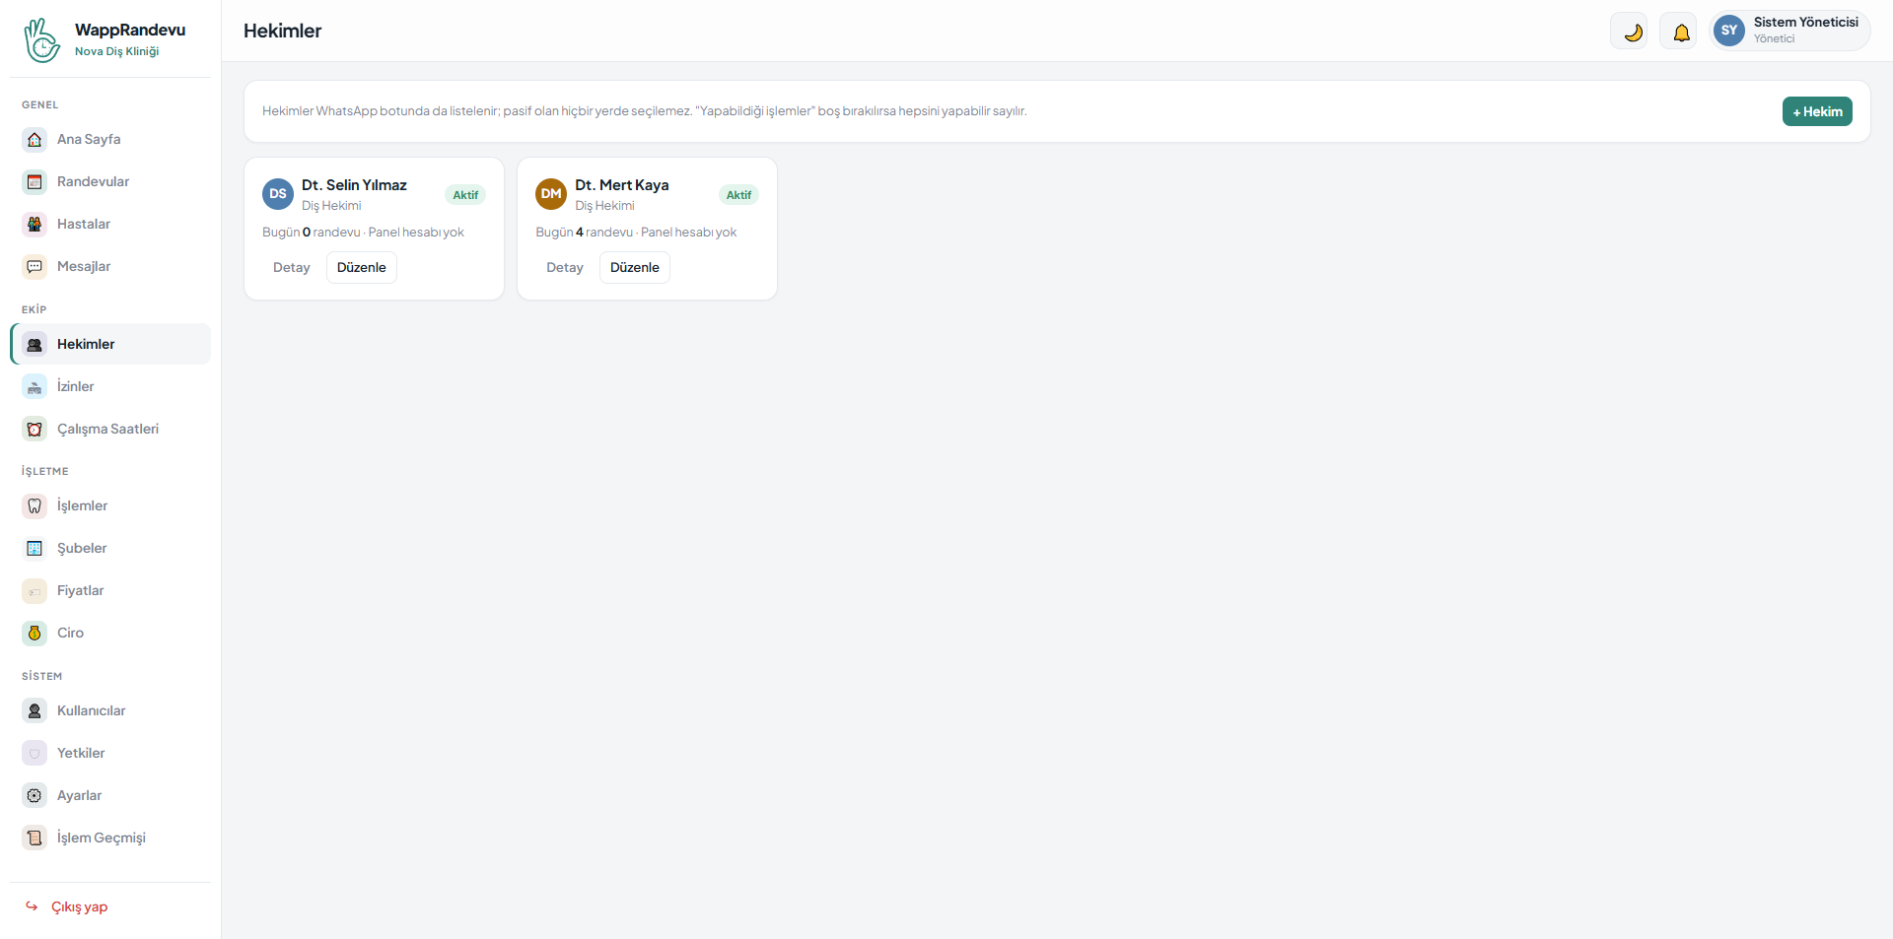View Detay for Dt. Mert Kaya
The width and height of the screenshot is (1893, 939).
565,268
